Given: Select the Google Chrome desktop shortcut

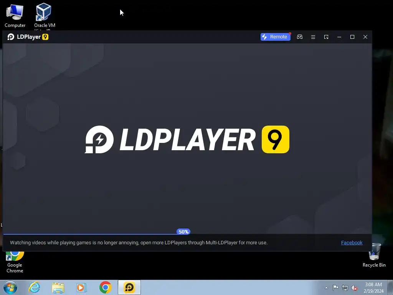Looking at the screenshot, I should (x=15, y=262).
